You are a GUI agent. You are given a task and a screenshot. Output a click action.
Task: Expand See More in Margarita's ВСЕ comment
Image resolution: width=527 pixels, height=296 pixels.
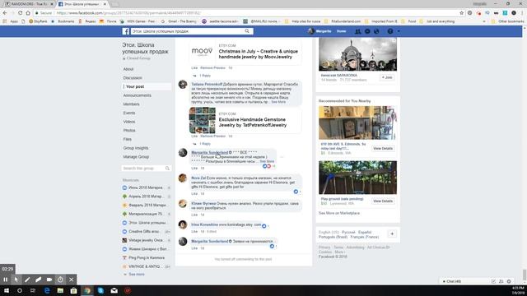tap(267, 161)
